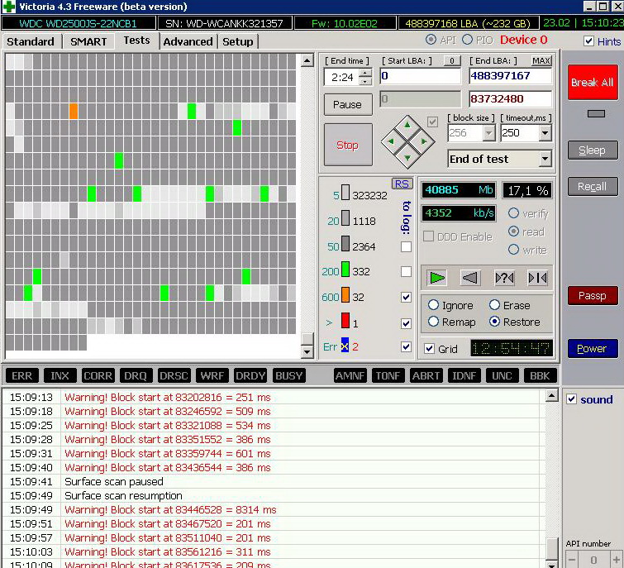
Task: Select the Restore radio option
Action: tap(494, 322)
